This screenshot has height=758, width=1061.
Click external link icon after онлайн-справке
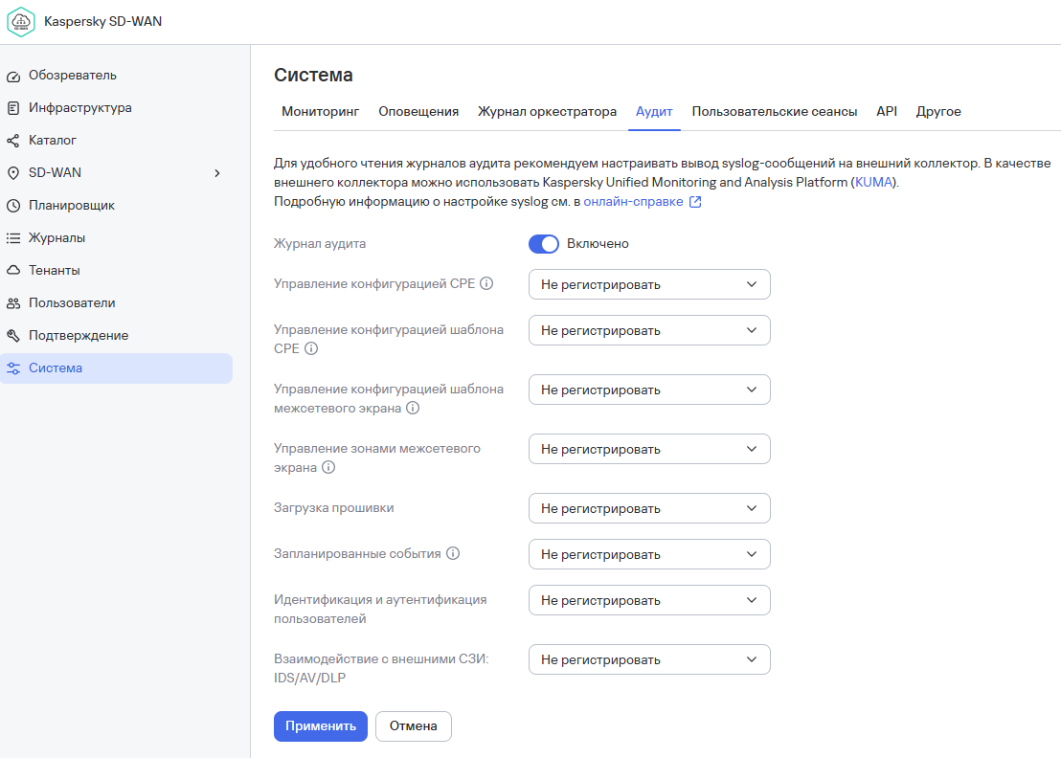[695, 202]
